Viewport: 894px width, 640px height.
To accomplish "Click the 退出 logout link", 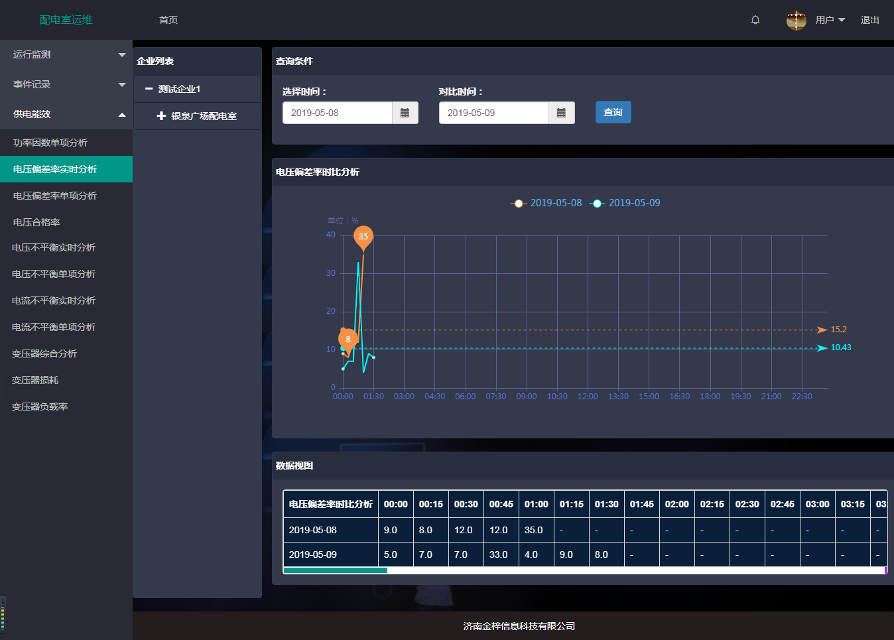I will (869, 20).
